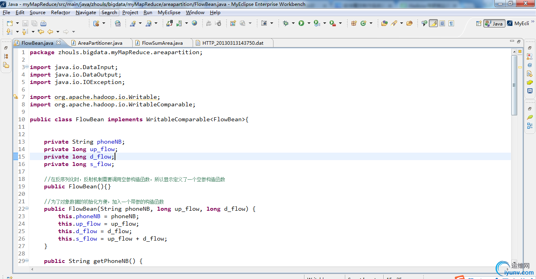Click the Previous Annotation up-arrow icon

coord(25,32)
